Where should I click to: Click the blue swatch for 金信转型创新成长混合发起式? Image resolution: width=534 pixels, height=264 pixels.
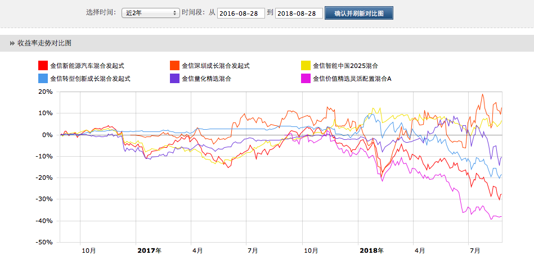(43, 79)
